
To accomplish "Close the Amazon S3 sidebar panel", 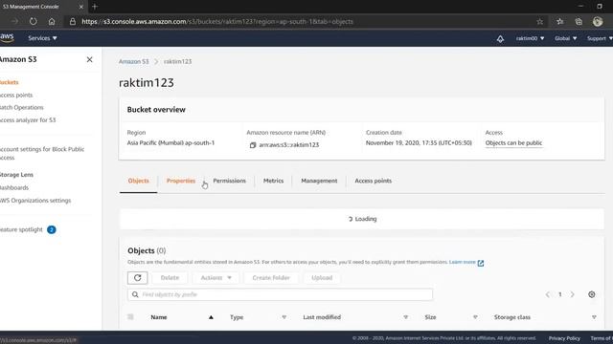I will 89,59.
